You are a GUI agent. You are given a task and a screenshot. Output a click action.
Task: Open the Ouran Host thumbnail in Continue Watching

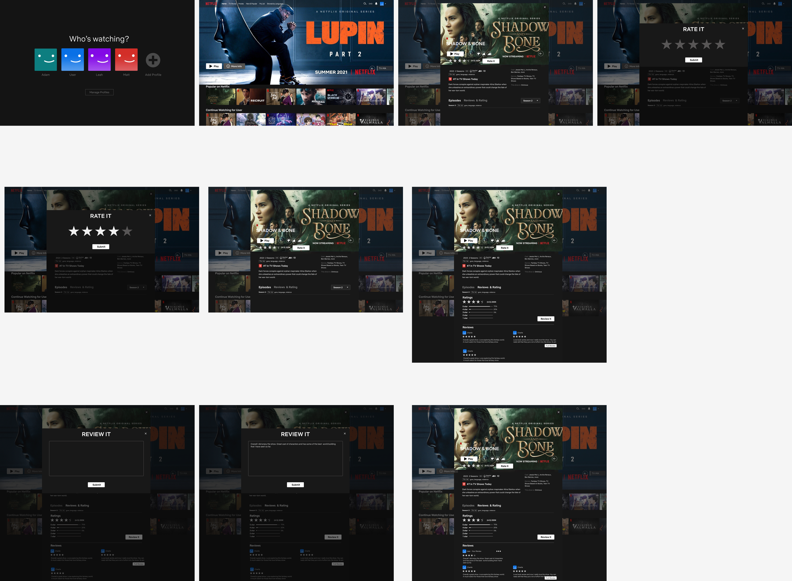point(311,120)
